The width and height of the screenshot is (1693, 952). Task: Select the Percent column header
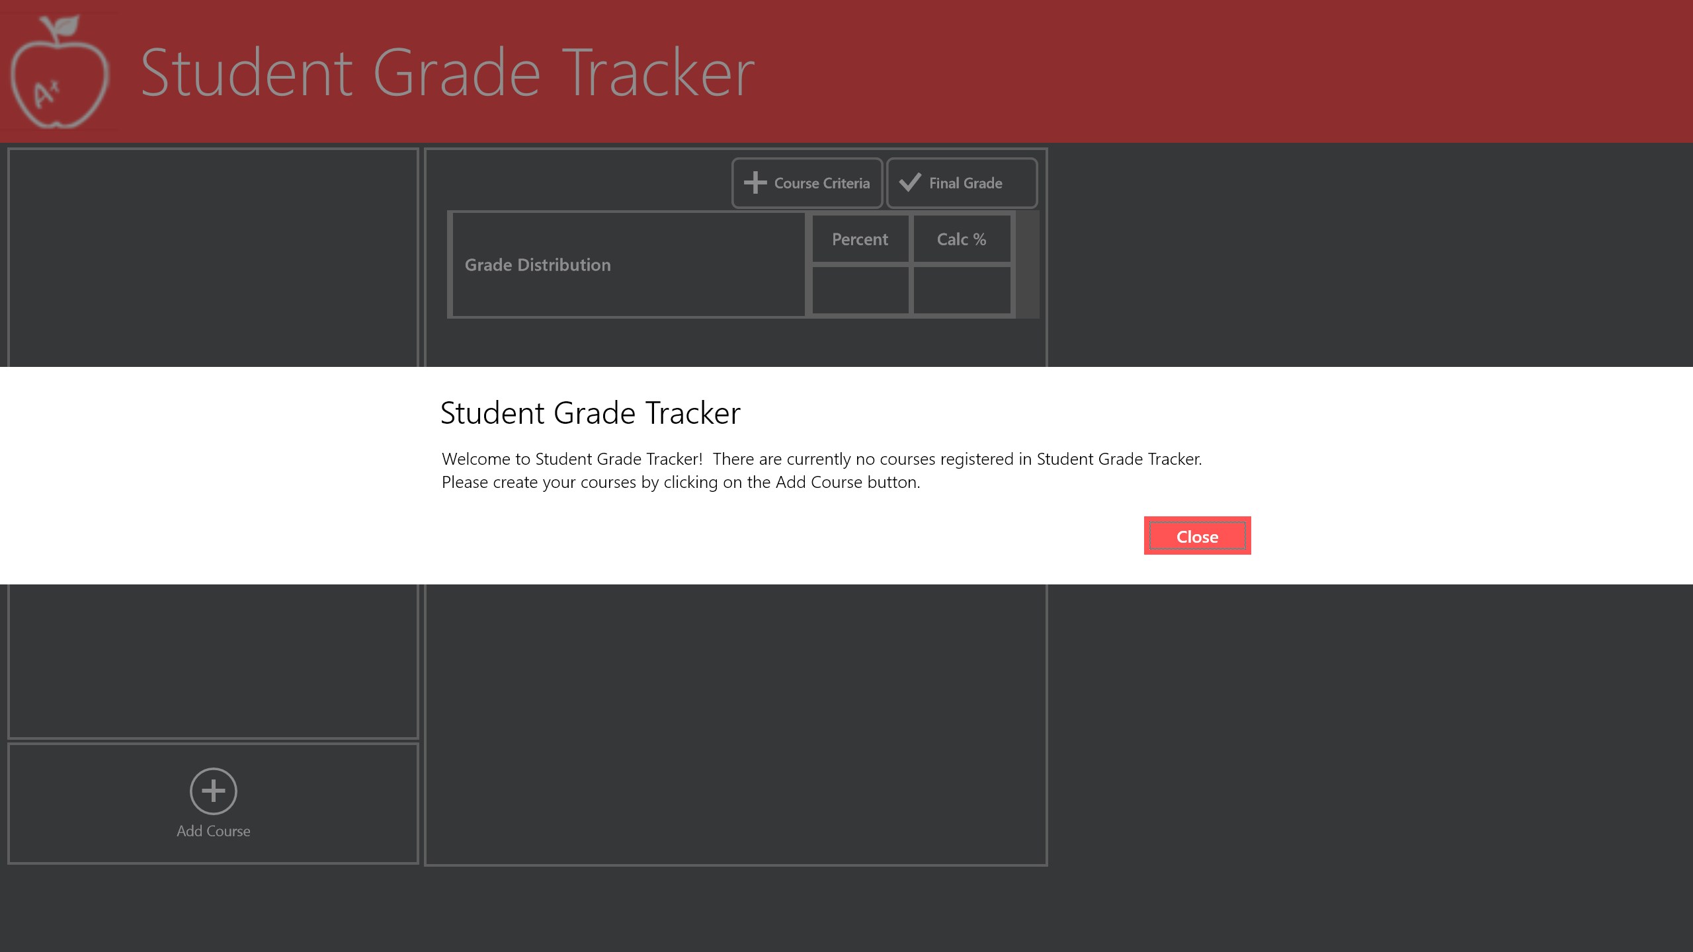pyautogui.click(x=860, y=239)
